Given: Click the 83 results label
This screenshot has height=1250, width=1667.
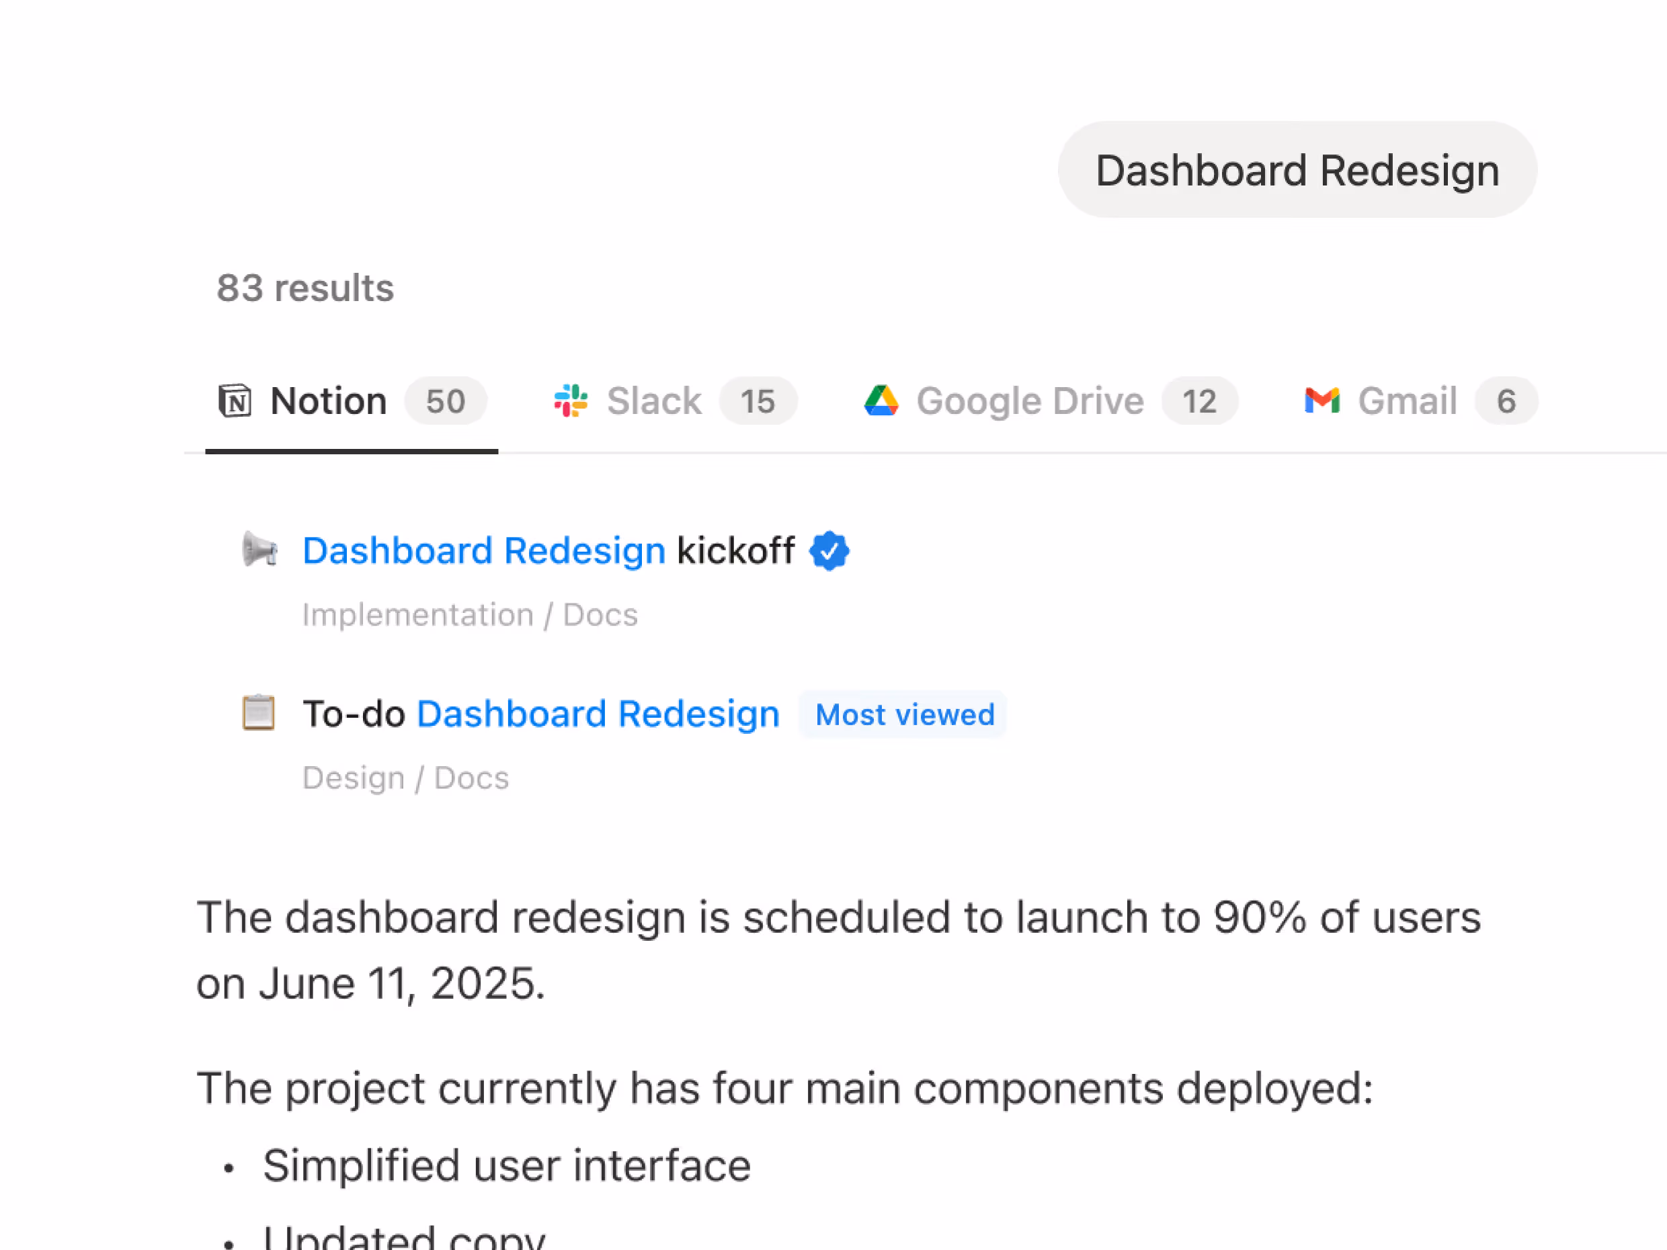Looking at the screenshot, I should (305, 288).
